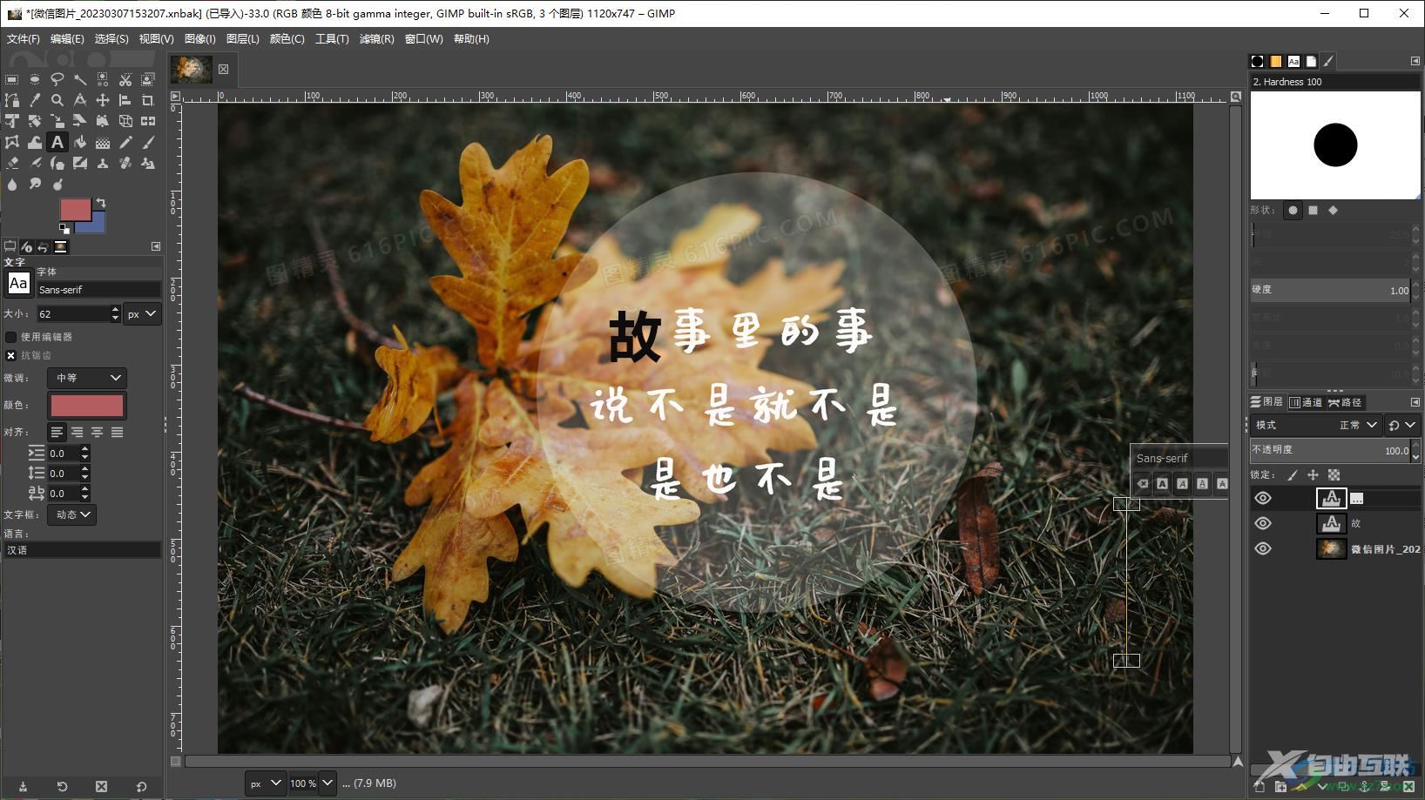
Task: Select the Color Picker eyedropper tool
Action: pyautogui.click(x=35, y=100)
